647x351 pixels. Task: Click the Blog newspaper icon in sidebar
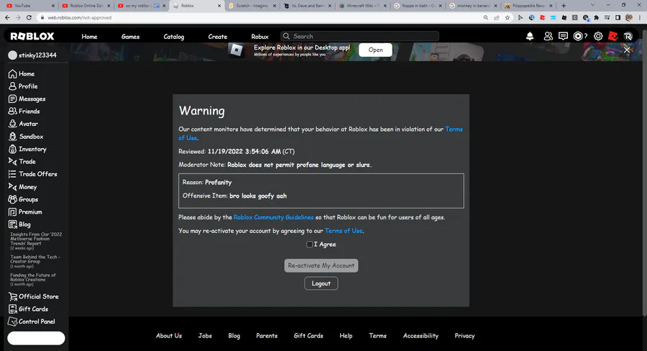point(13,224)
